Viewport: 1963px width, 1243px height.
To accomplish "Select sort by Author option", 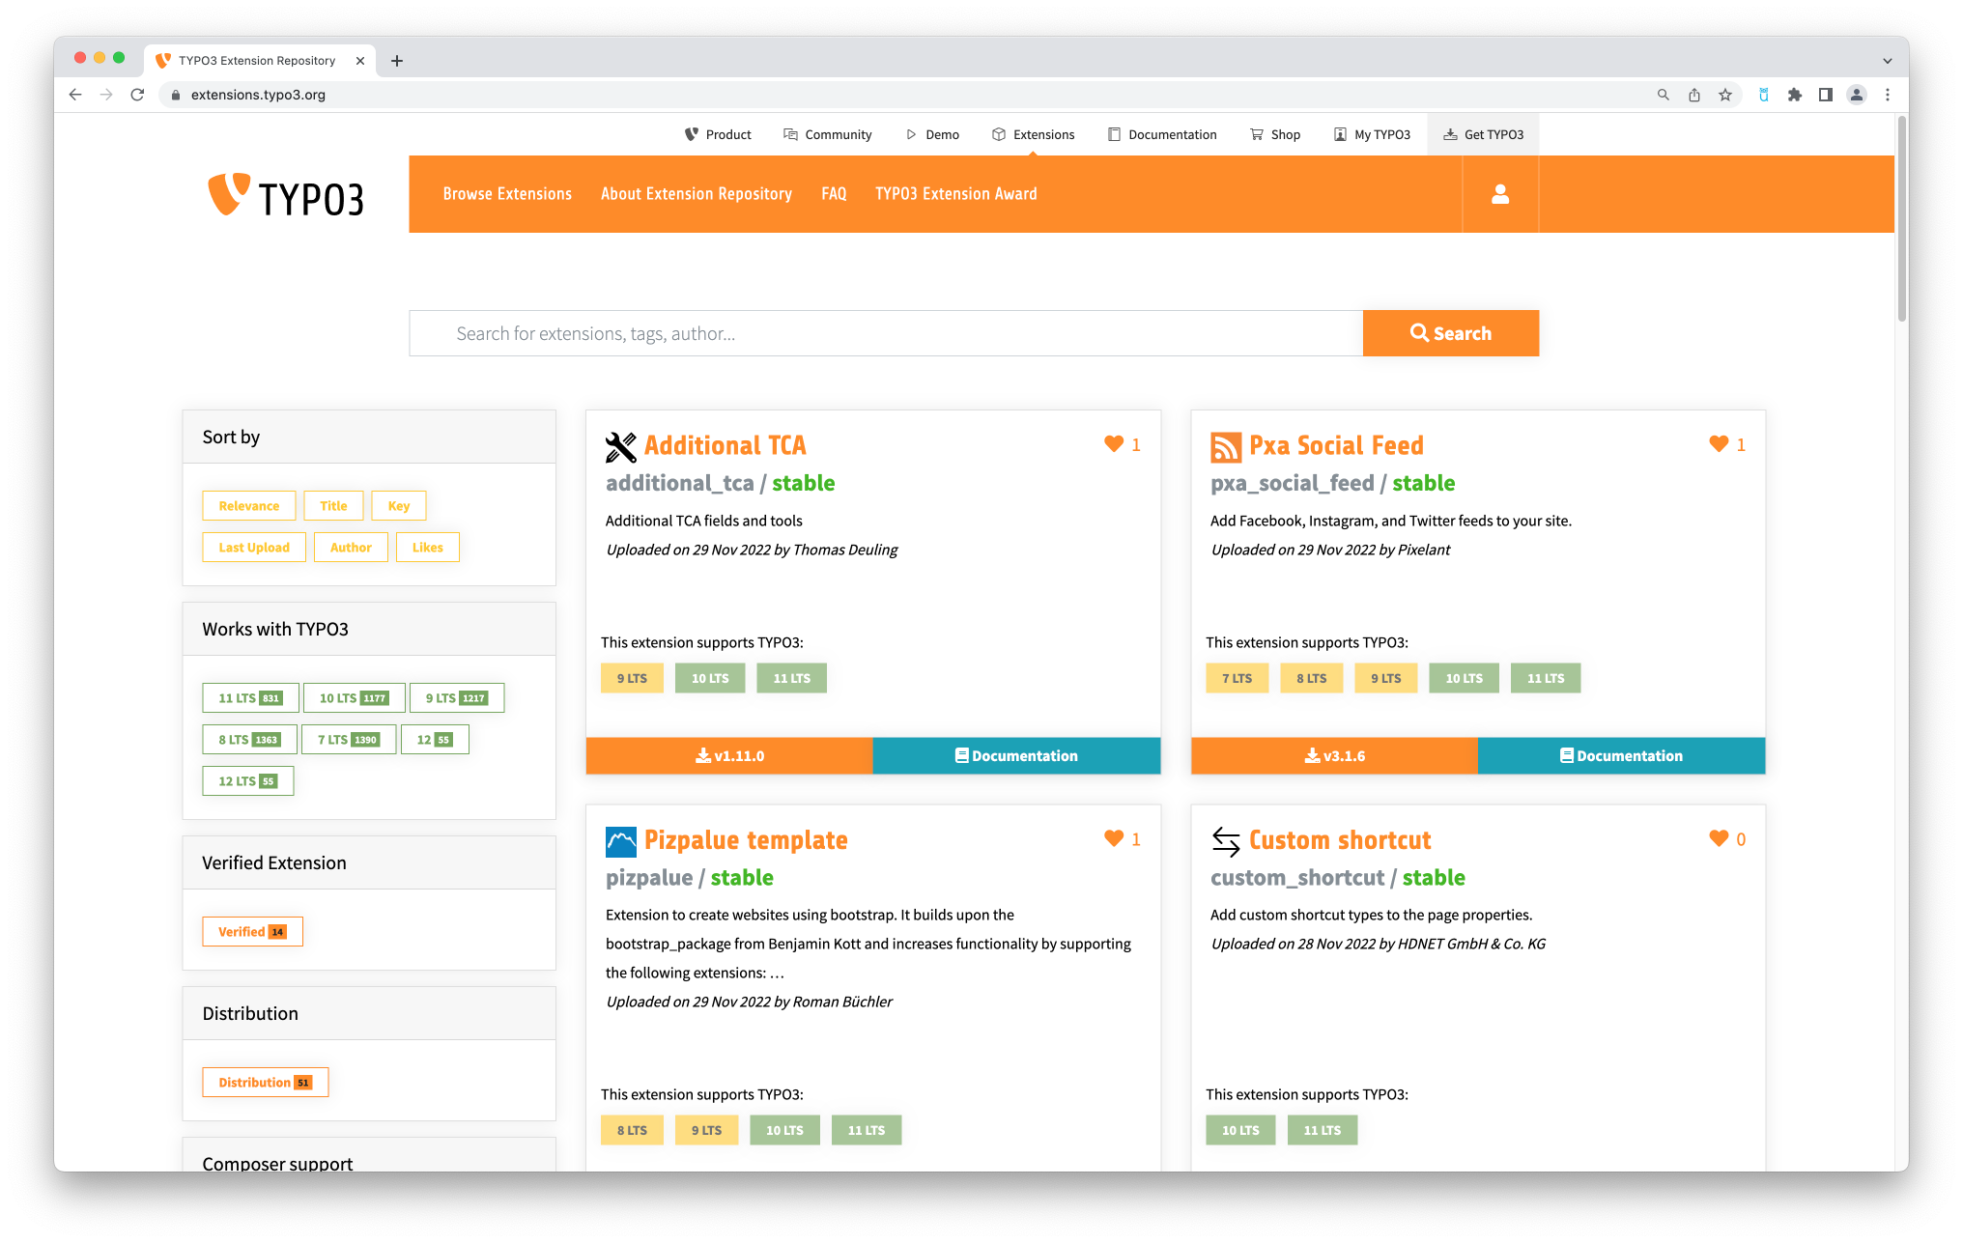I will click(x=351, y=547).
